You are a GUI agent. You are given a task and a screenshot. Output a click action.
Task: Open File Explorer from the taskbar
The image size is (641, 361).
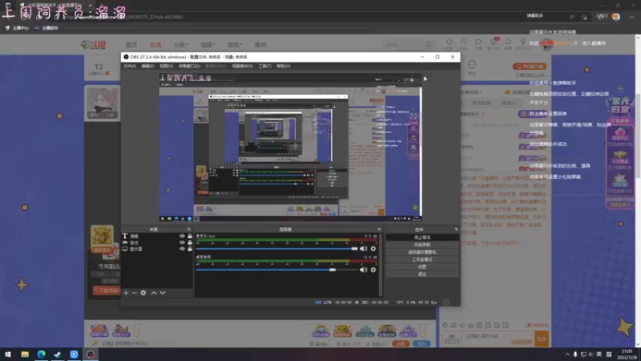25,355
